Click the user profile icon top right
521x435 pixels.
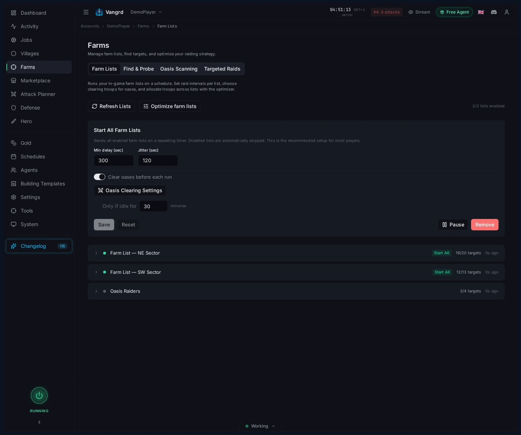(x=507, y=12)
